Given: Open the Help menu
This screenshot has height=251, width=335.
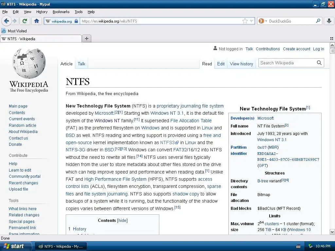Looking at the screenshot, I should click(x=91, y=12).
